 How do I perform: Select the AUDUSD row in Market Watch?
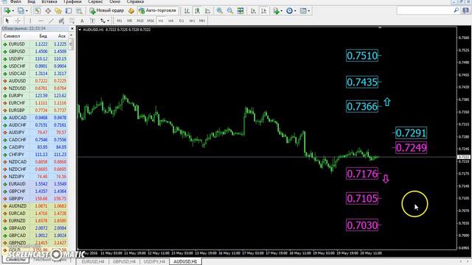coord(35,81)
